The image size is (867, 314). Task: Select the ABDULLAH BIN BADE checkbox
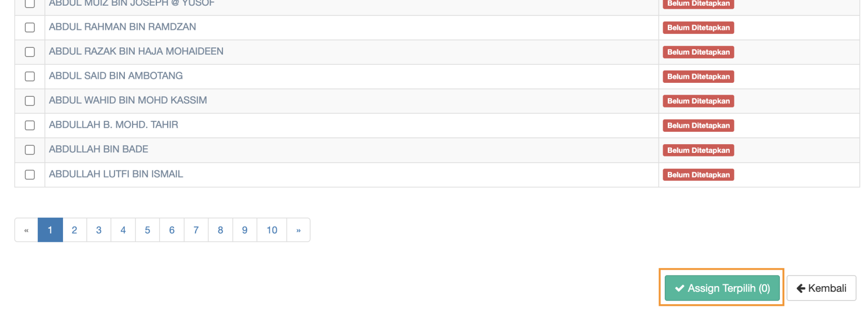[x=30, y=150]
